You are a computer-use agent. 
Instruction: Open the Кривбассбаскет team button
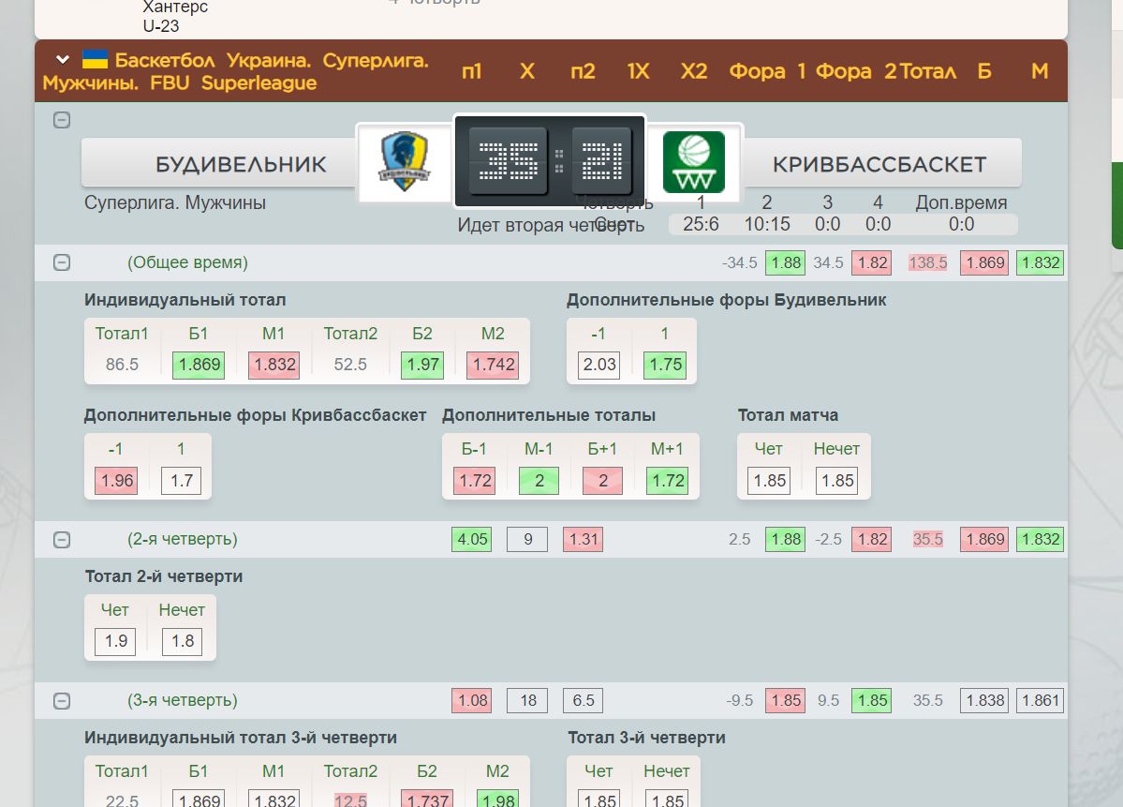tap(882, 163)
